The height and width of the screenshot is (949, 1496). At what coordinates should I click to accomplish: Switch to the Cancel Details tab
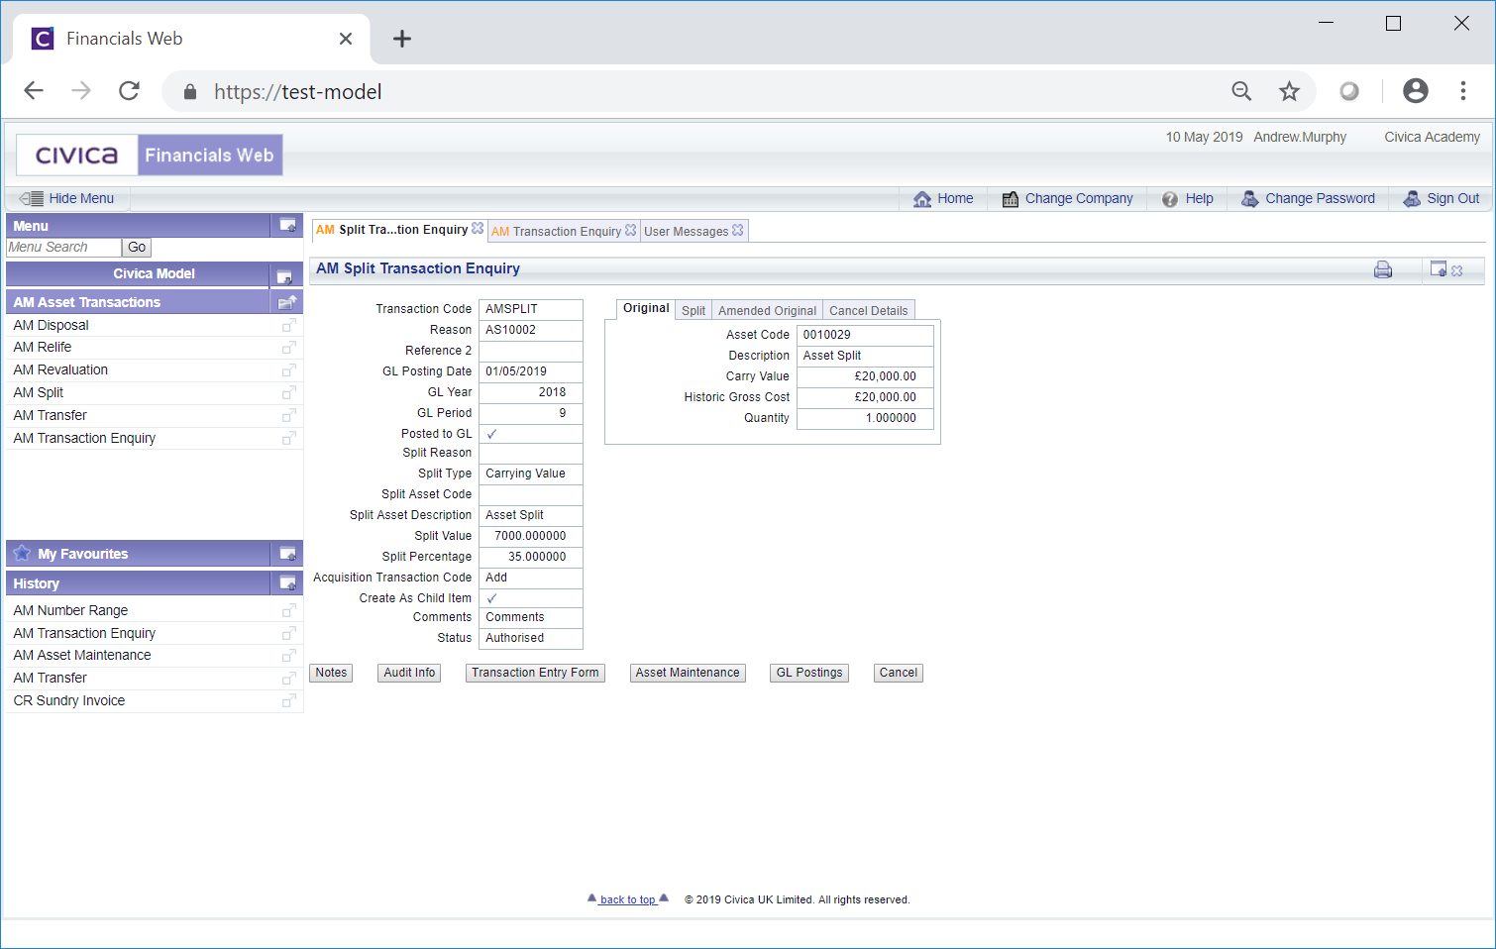click(868, 311)
